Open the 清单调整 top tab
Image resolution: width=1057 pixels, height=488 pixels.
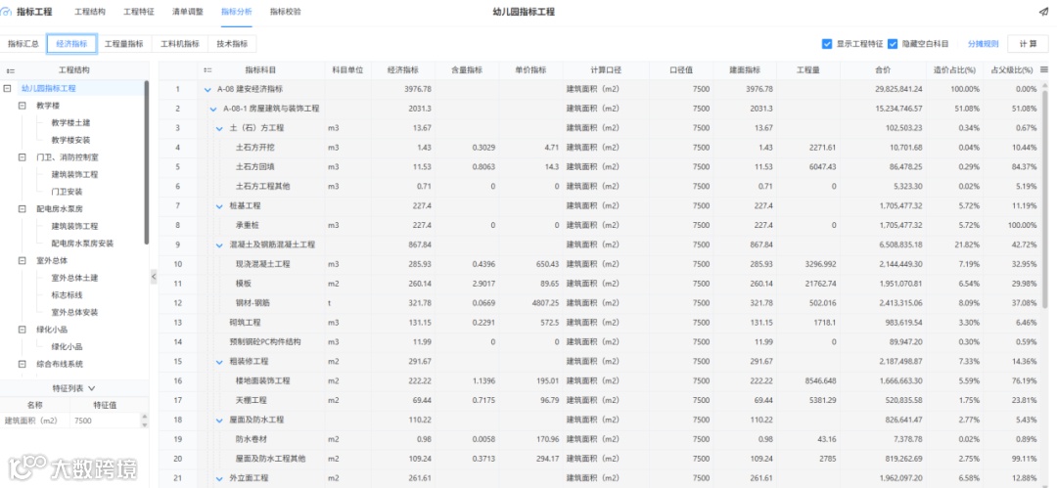[x=187, y=12]
